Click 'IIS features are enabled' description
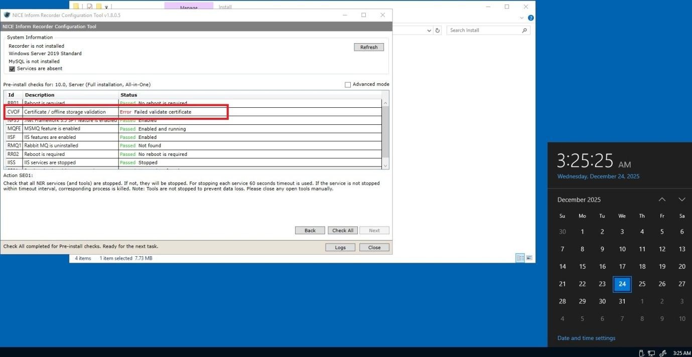The width and height of the screenshot is (692, 357). [50, 137]
